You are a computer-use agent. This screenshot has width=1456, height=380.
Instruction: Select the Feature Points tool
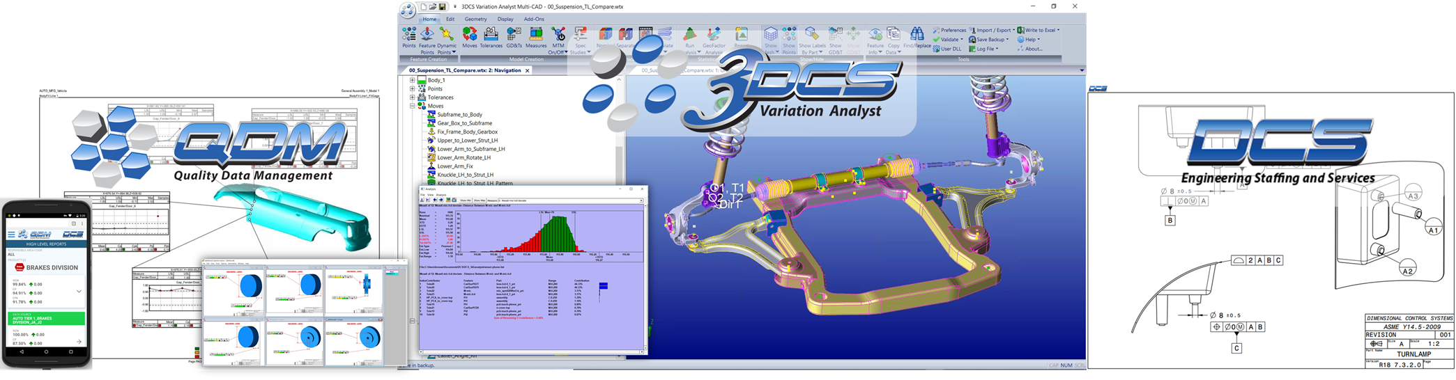427,40
